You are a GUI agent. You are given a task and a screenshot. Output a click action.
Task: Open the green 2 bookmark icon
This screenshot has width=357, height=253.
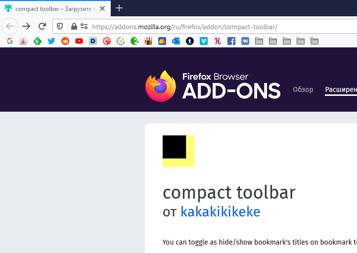[x=134, y=41]
